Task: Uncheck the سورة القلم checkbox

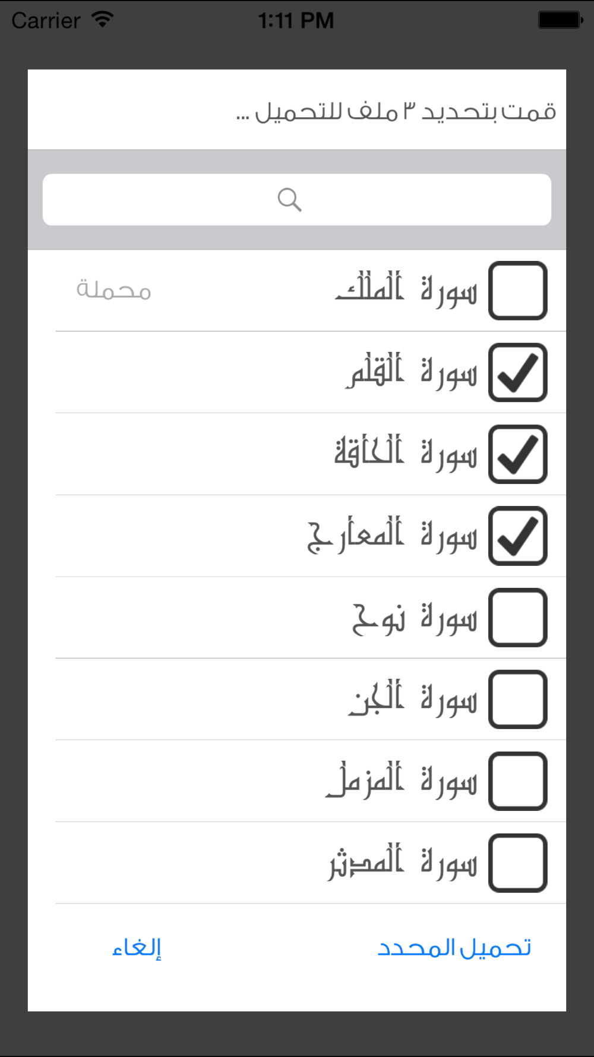Action: coord(517,373)
